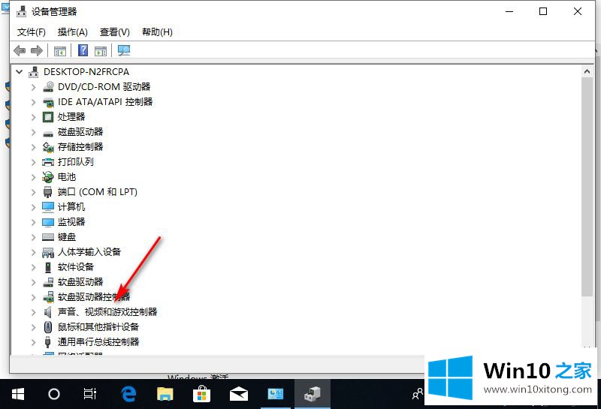Expand the 监视器 monitors node
601x409 pixels.
[33, 222]
